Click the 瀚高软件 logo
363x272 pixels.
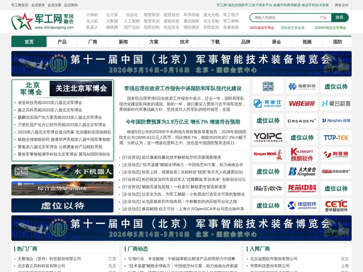pos(268,188)
